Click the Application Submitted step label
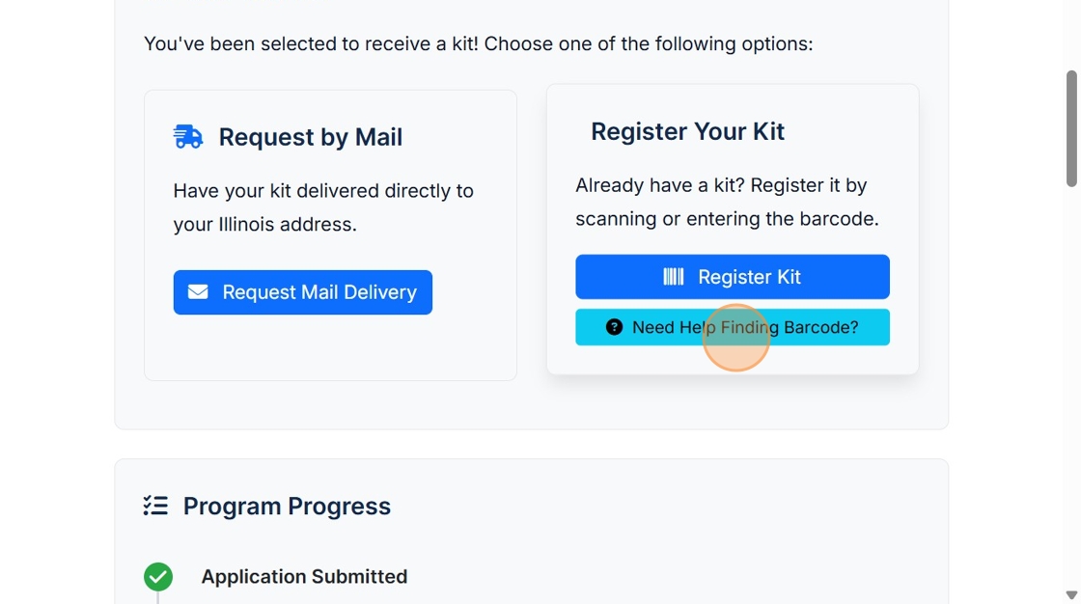1081x604 pixels. click(x=304, y=576)
